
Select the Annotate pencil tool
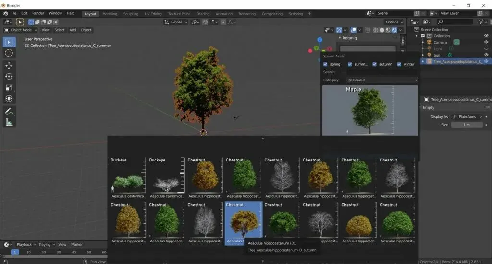[x=9, y=111]
